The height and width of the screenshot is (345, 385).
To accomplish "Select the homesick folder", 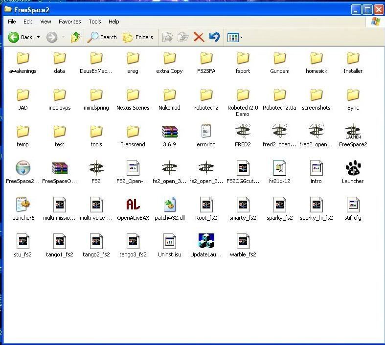I will coord(316,63).
